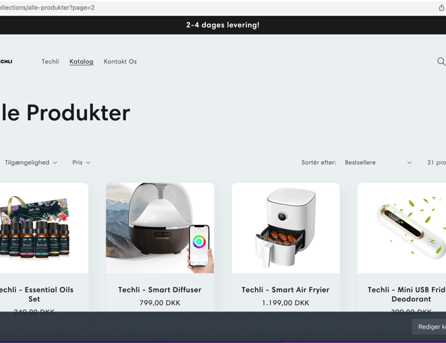Go to Kontakt Os page
This screenshot has height=343, width=446.
pyautogui.click(x=120, y=62)
